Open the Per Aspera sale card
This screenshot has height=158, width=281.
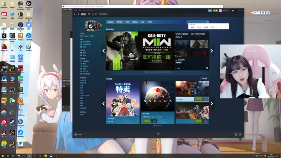(x=157, y=102)
